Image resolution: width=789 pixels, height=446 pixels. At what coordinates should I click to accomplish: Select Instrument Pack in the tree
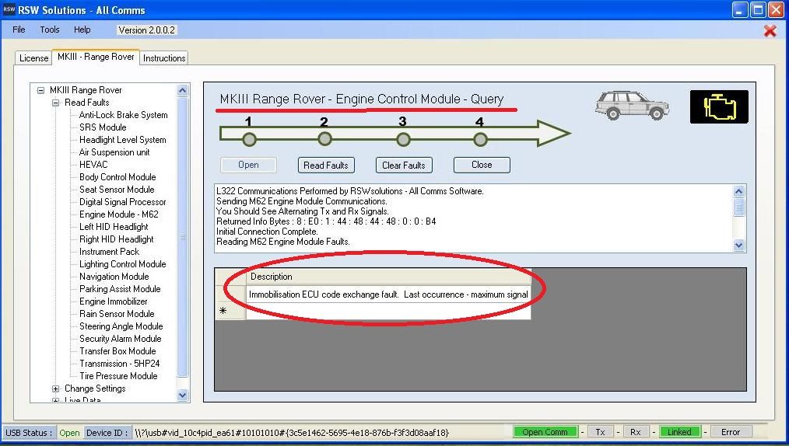[x=109, y=252]
